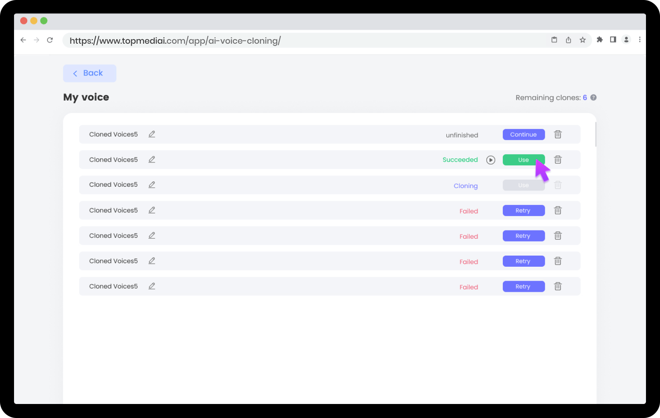Click the voice list scrollbar
Screen dimensions: 660x418
tap(596, 134)
